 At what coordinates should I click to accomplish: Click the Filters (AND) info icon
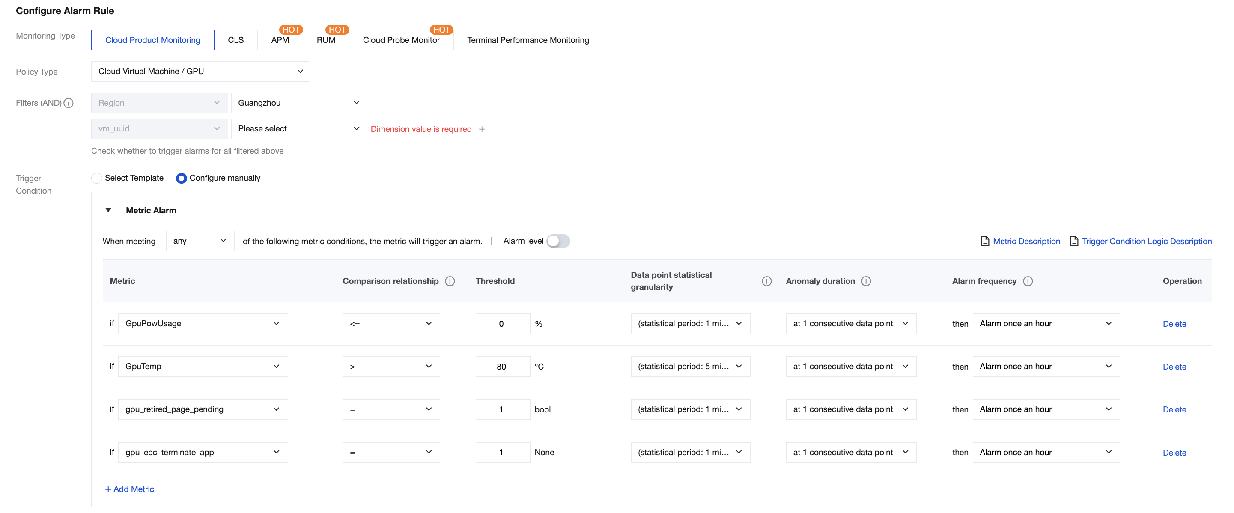pyautogui.click(x=69, y=103)
